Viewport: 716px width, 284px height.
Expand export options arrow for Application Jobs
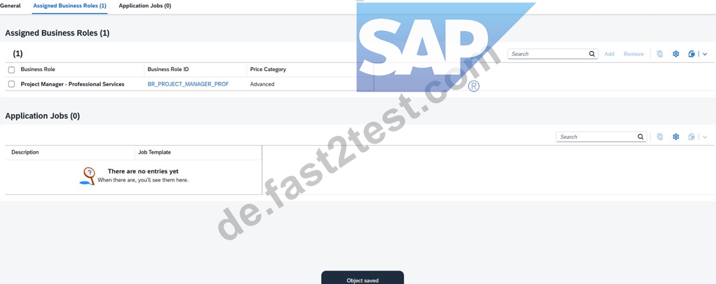pos(705,136)
